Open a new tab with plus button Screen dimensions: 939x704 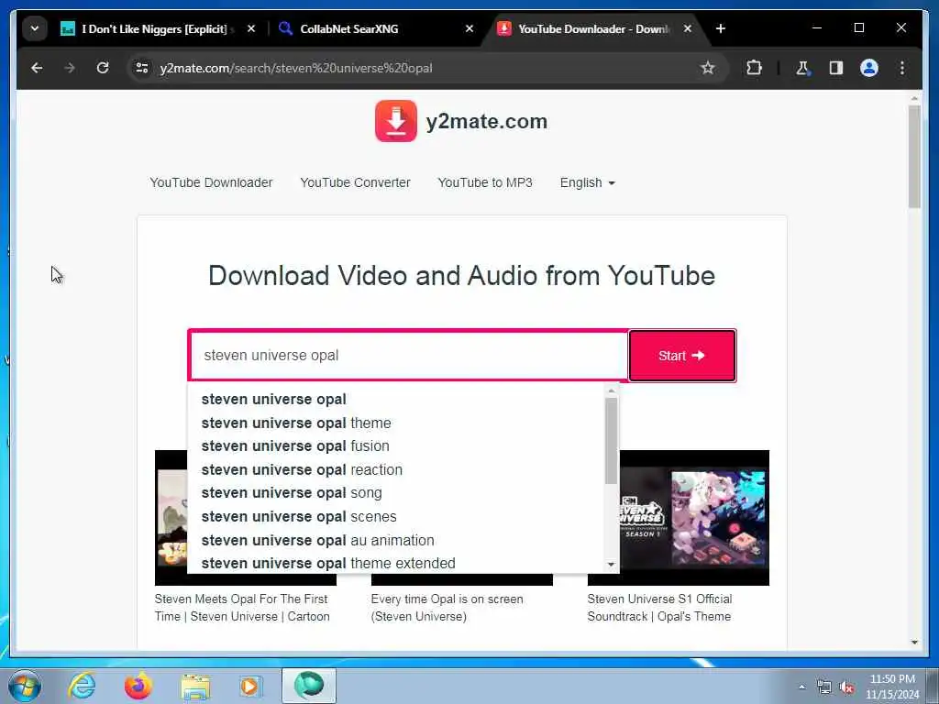coord(721,28)
